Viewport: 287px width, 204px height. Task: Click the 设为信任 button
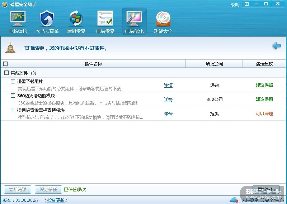48,190
